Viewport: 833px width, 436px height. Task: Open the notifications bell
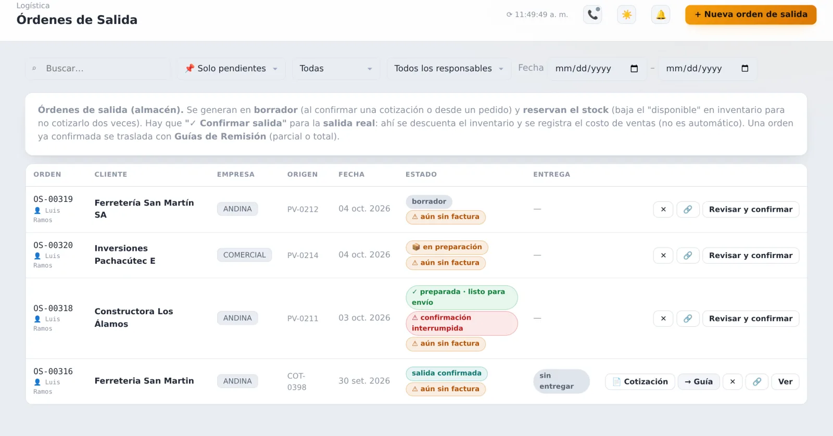(661, 15)
